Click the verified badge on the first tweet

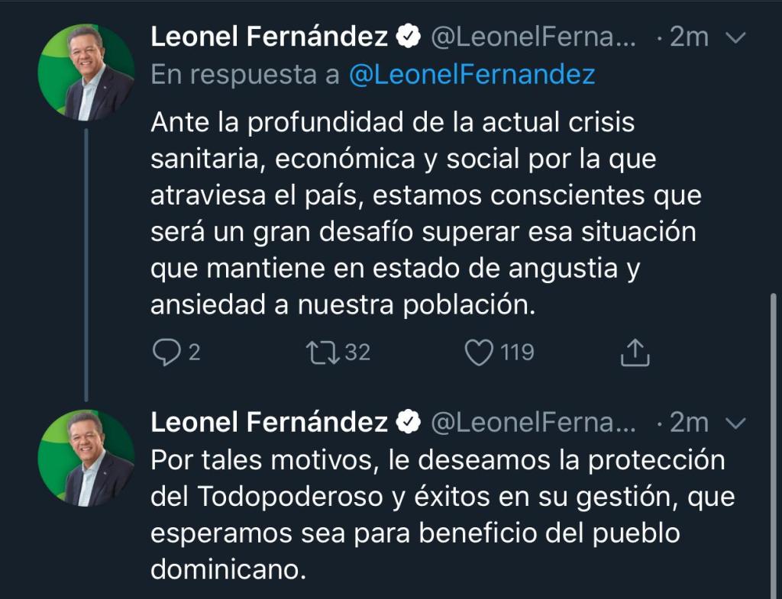pyautogui.click(x=410, y=37)
